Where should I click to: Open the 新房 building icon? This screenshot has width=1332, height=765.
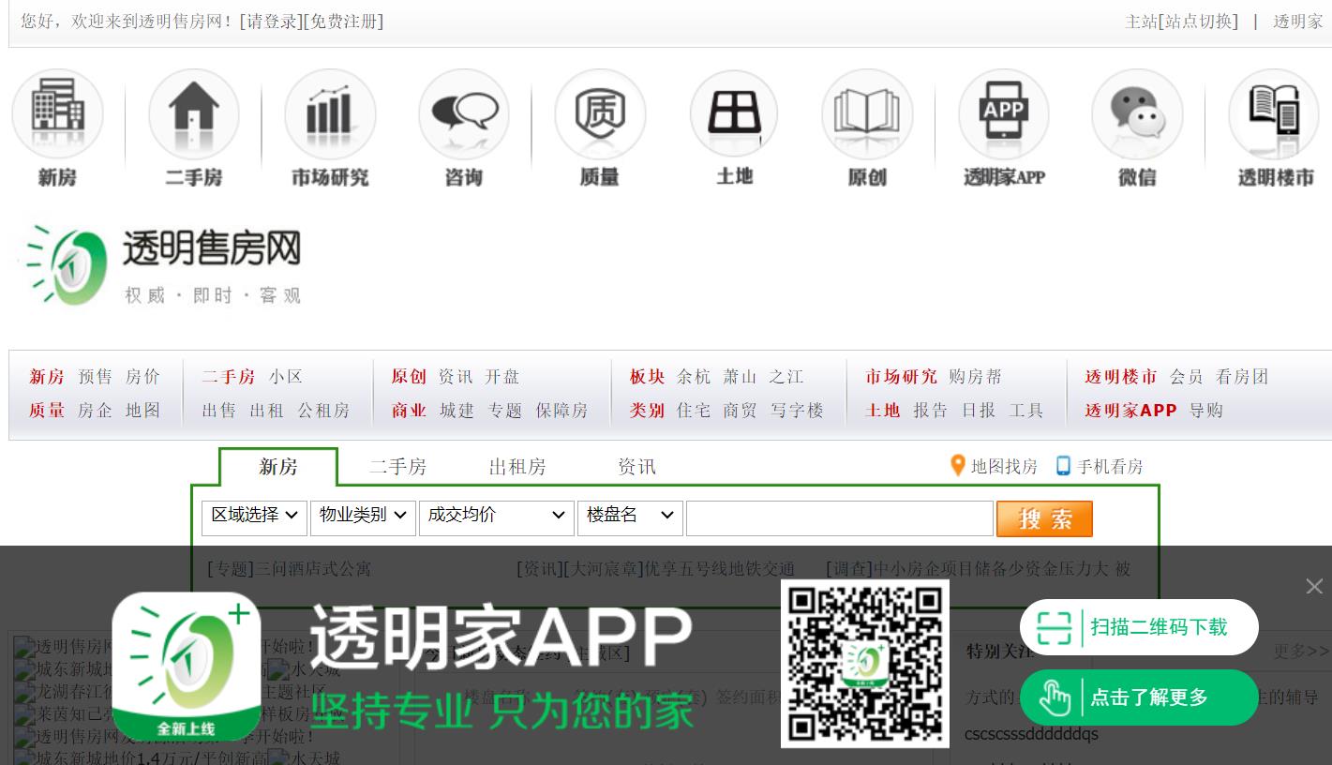(x=57, y=114)
